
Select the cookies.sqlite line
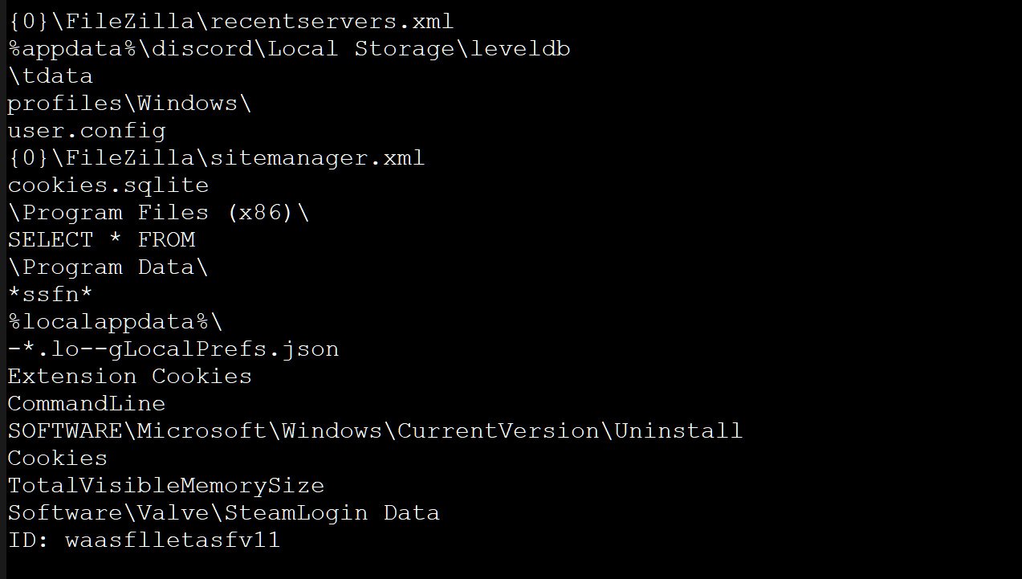pos(108,186)
